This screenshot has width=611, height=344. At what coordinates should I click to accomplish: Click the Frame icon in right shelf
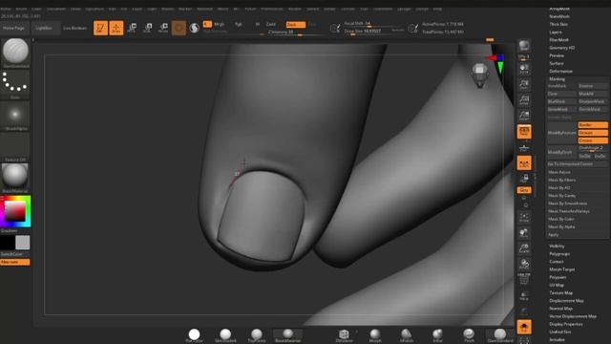pos(524,218)
